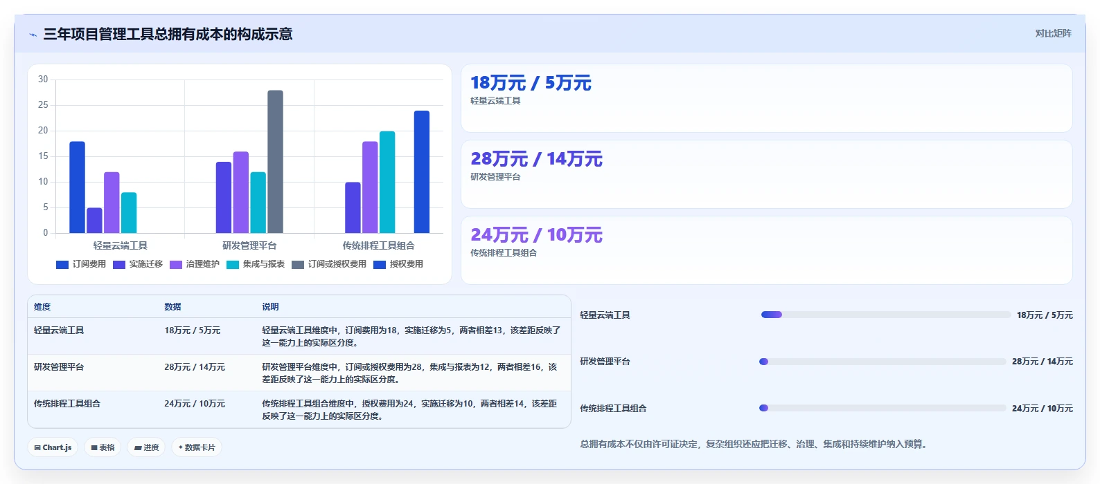Screen dimensions: 1100x484
Task: Select the 28万元 / 14万元 data card
Action: click(x=767, y=174)
